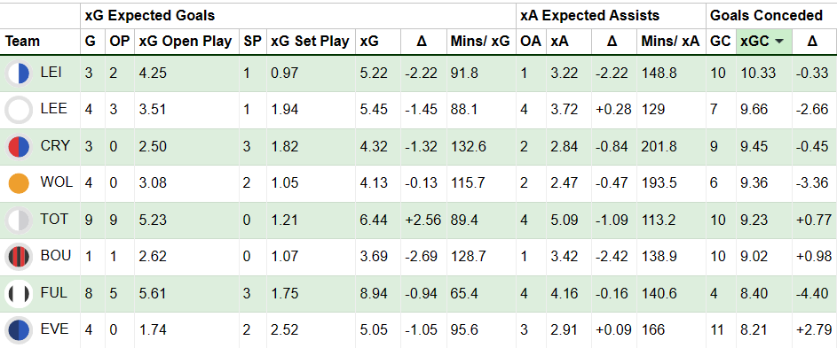Select the Fulham black-white badge
This screenshot has height=348, width=837.
(x=19, y=294)
